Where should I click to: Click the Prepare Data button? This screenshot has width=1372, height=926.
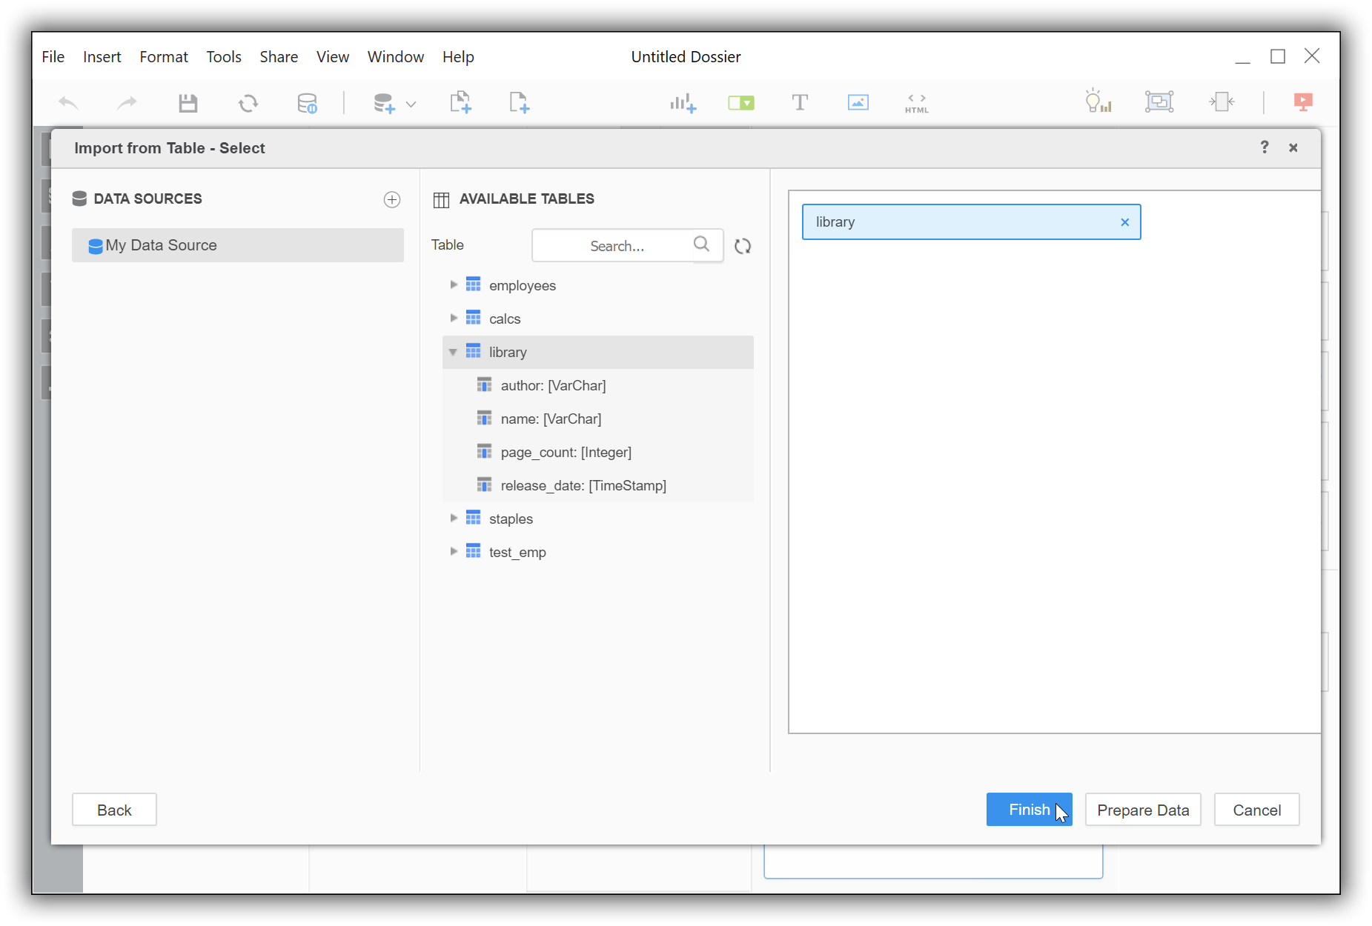point(1142,810)
